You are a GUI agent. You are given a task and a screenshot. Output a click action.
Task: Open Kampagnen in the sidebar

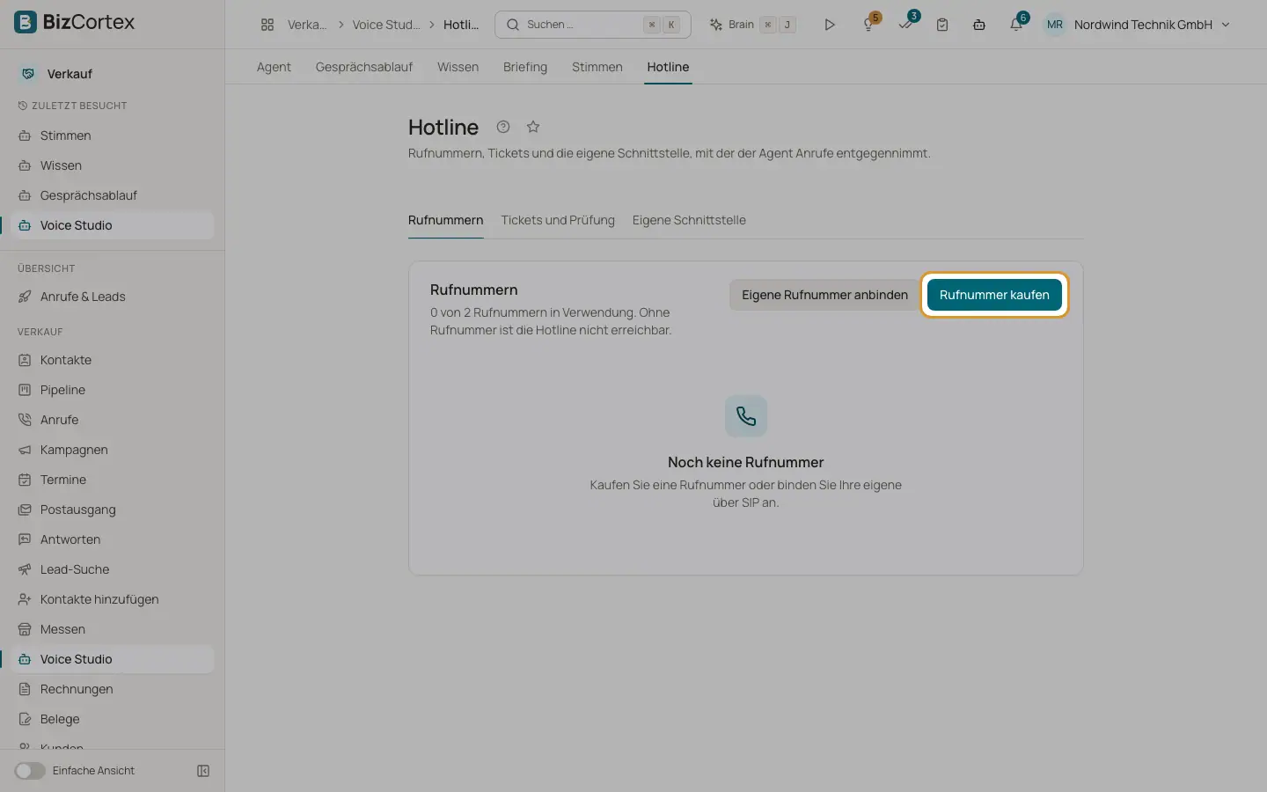[113, 450]
